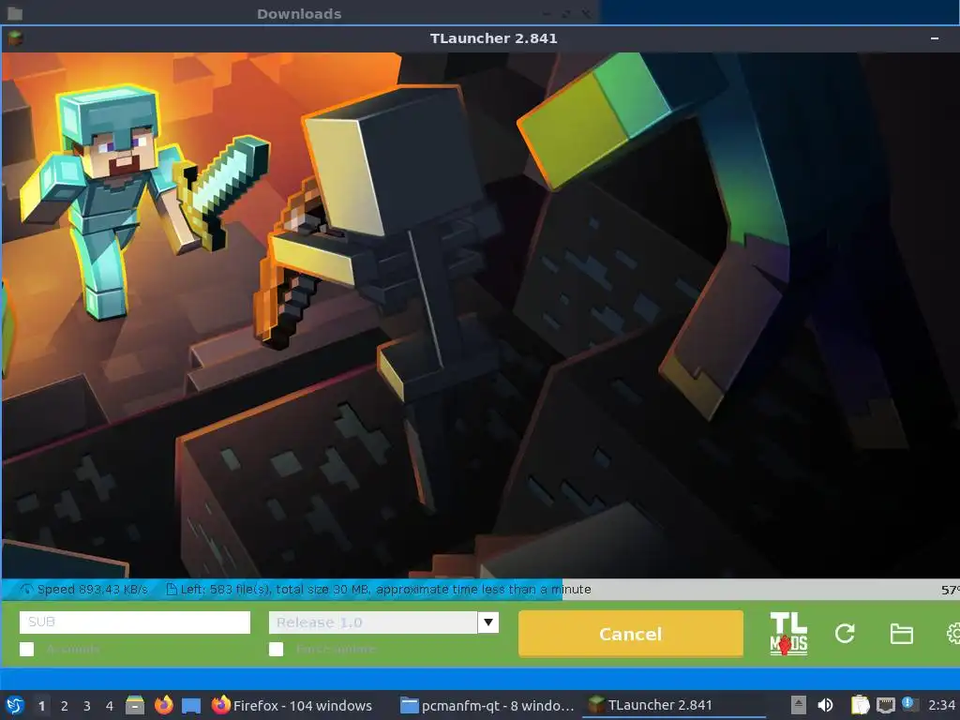Minimize the TLauncher window

(x=935, y=38)
